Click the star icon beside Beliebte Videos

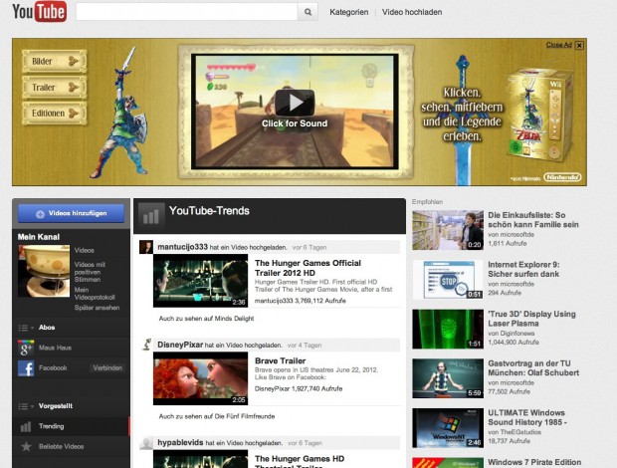(26, 446)
